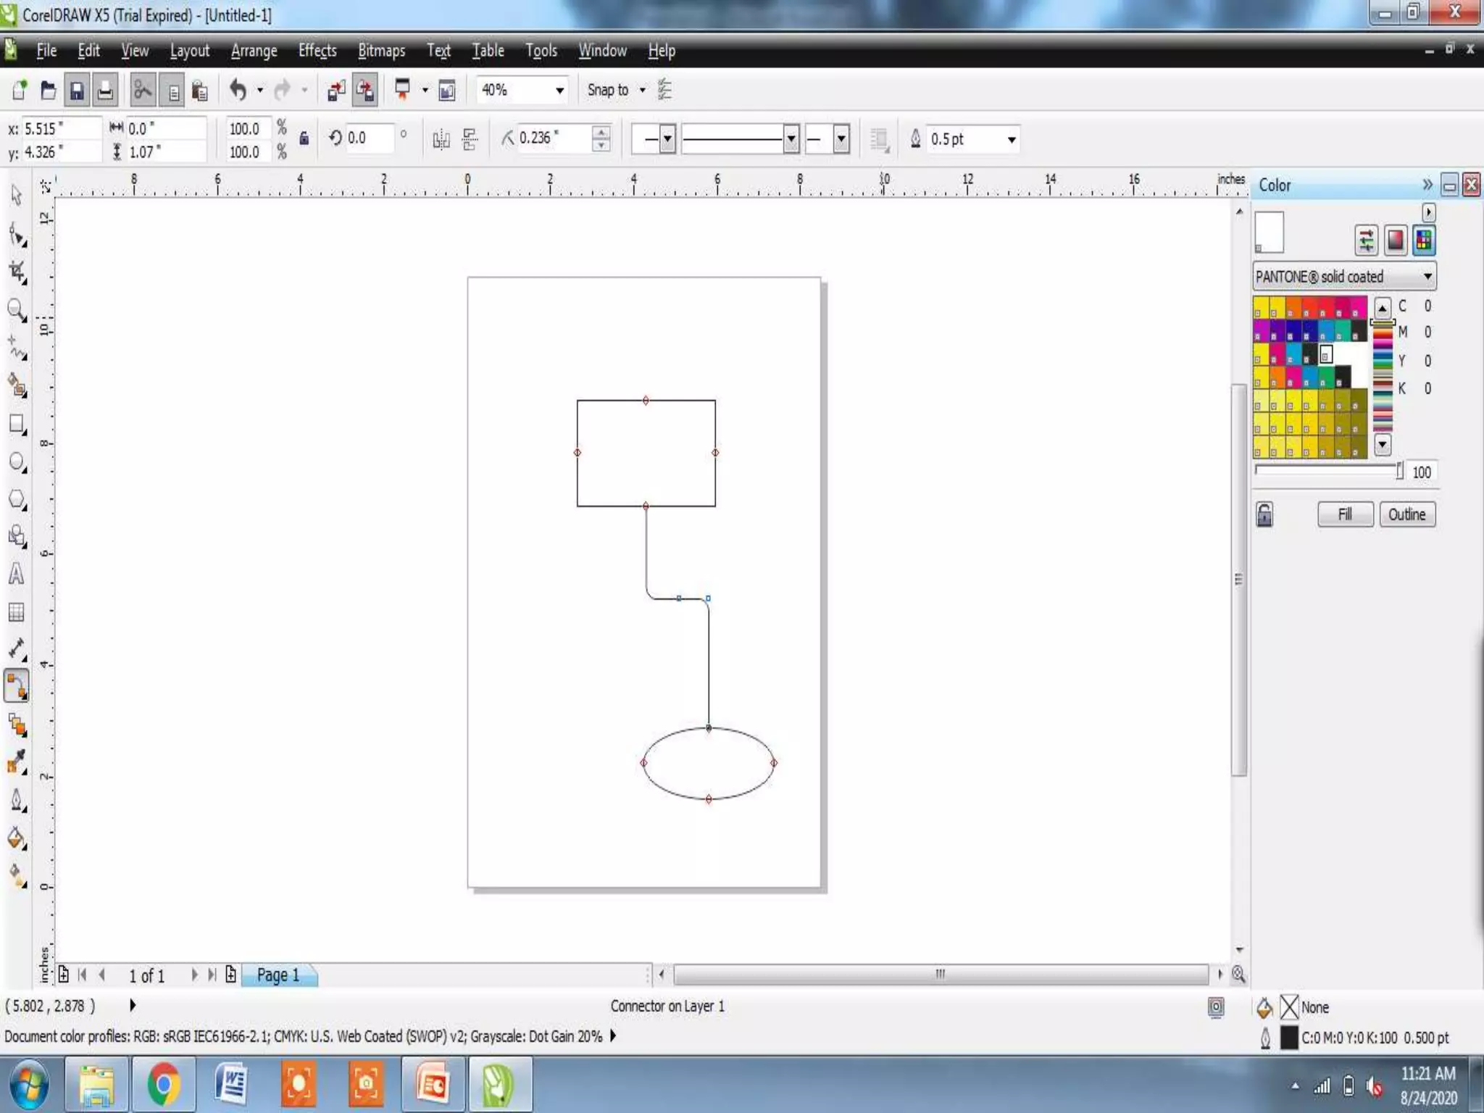This screenshot has height=1113, width=1484.
Task: Select the Crop tool
Action: click(17, 272)
